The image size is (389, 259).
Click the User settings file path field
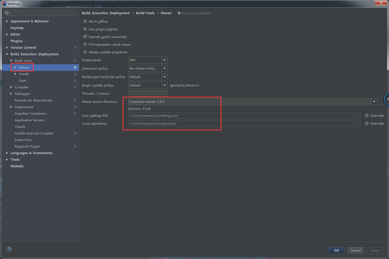(241, 116)
